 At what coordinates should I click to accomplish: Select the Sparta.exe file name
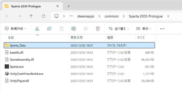click(x=17, y=67)
